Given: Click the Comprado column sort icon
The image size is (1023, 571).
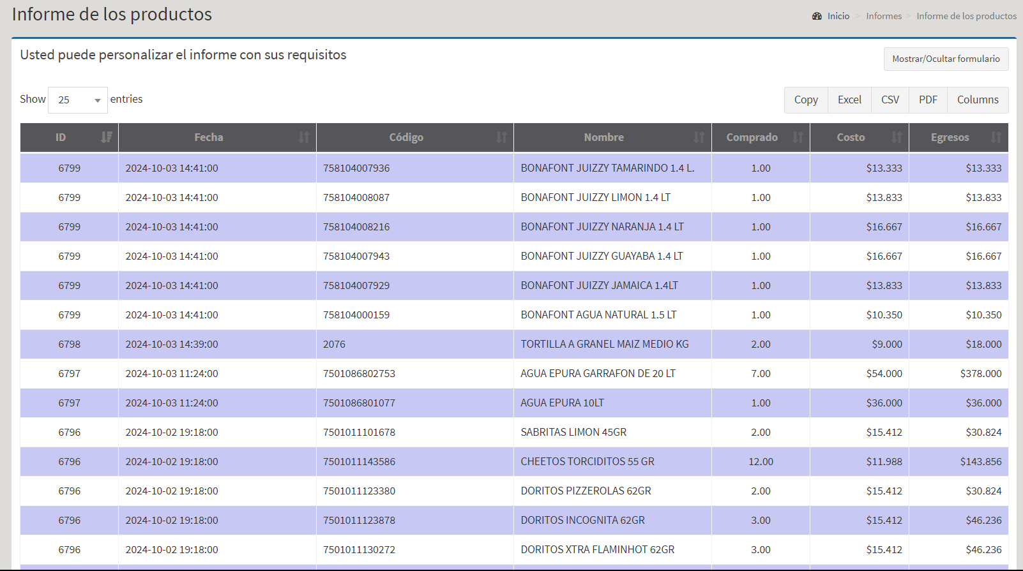Looking at the screenshot, I should pos(798,137).
